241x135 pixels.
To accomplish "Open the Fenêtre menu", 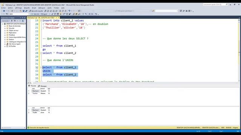I will [x=56, y=8].
